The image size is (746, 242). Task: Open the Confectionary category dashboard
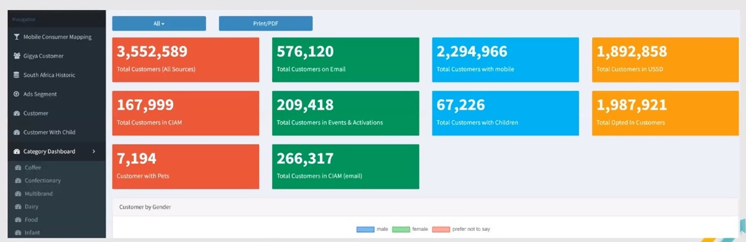[43, 181]
